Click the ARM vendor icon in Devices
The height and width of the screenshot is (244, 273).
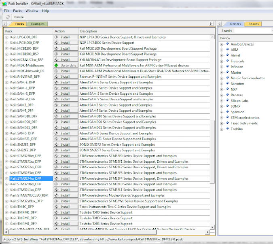pyautogui.click(x=227, y=49)
